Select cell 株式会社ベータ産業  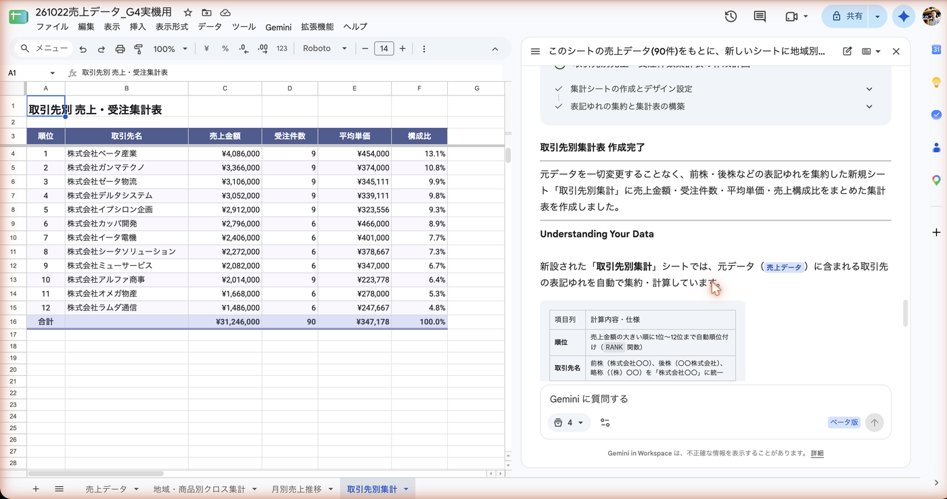click(x=126, y=153)
